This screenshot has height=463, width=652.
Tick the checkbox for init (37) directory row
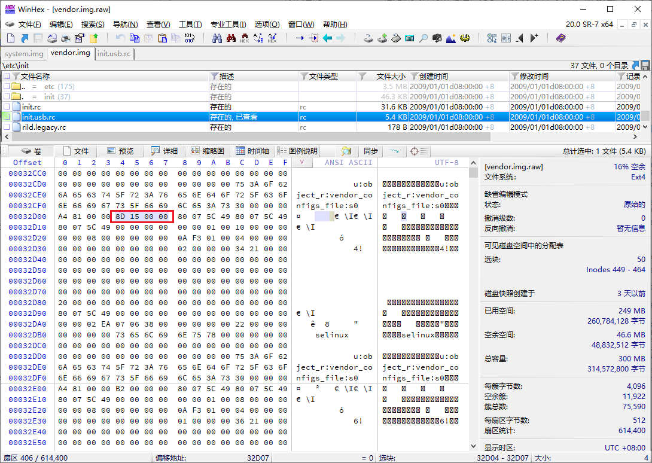click(x=6, y=96)
